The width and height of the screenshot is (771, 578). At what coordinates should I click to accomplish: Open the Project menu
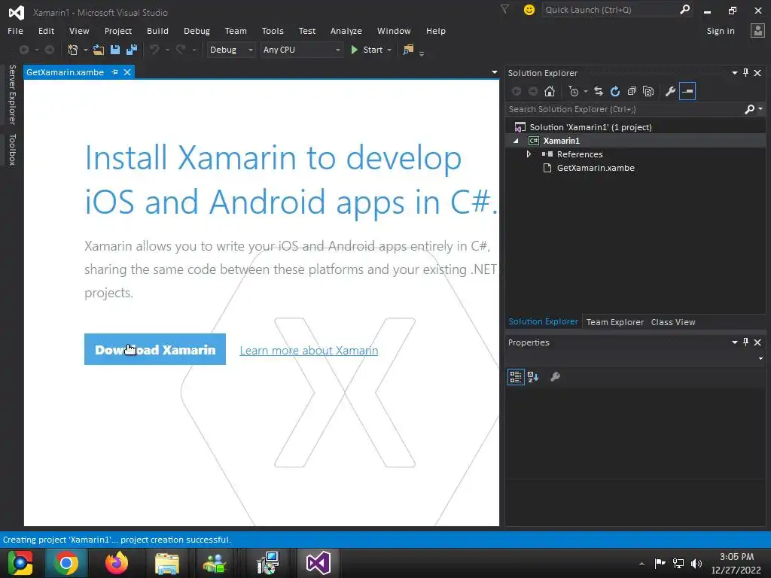coord(118,31)
